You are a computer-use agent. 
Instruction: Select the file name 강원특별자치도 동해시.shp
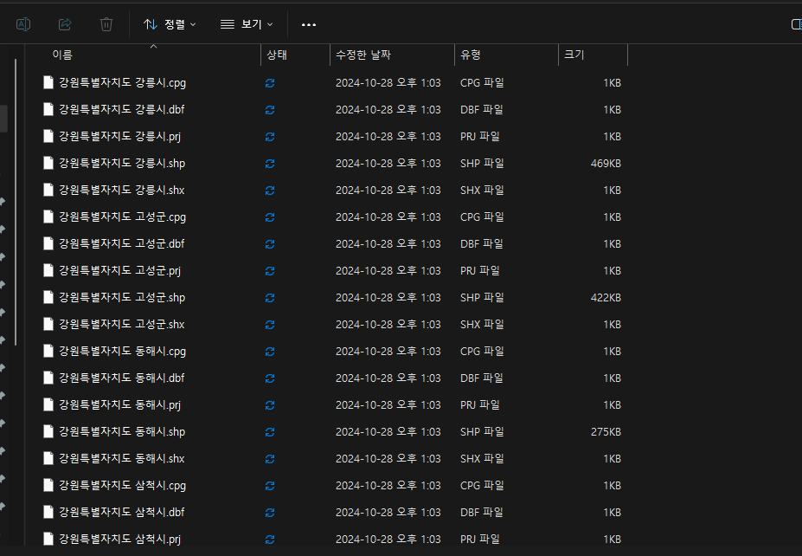click(122, 431)
